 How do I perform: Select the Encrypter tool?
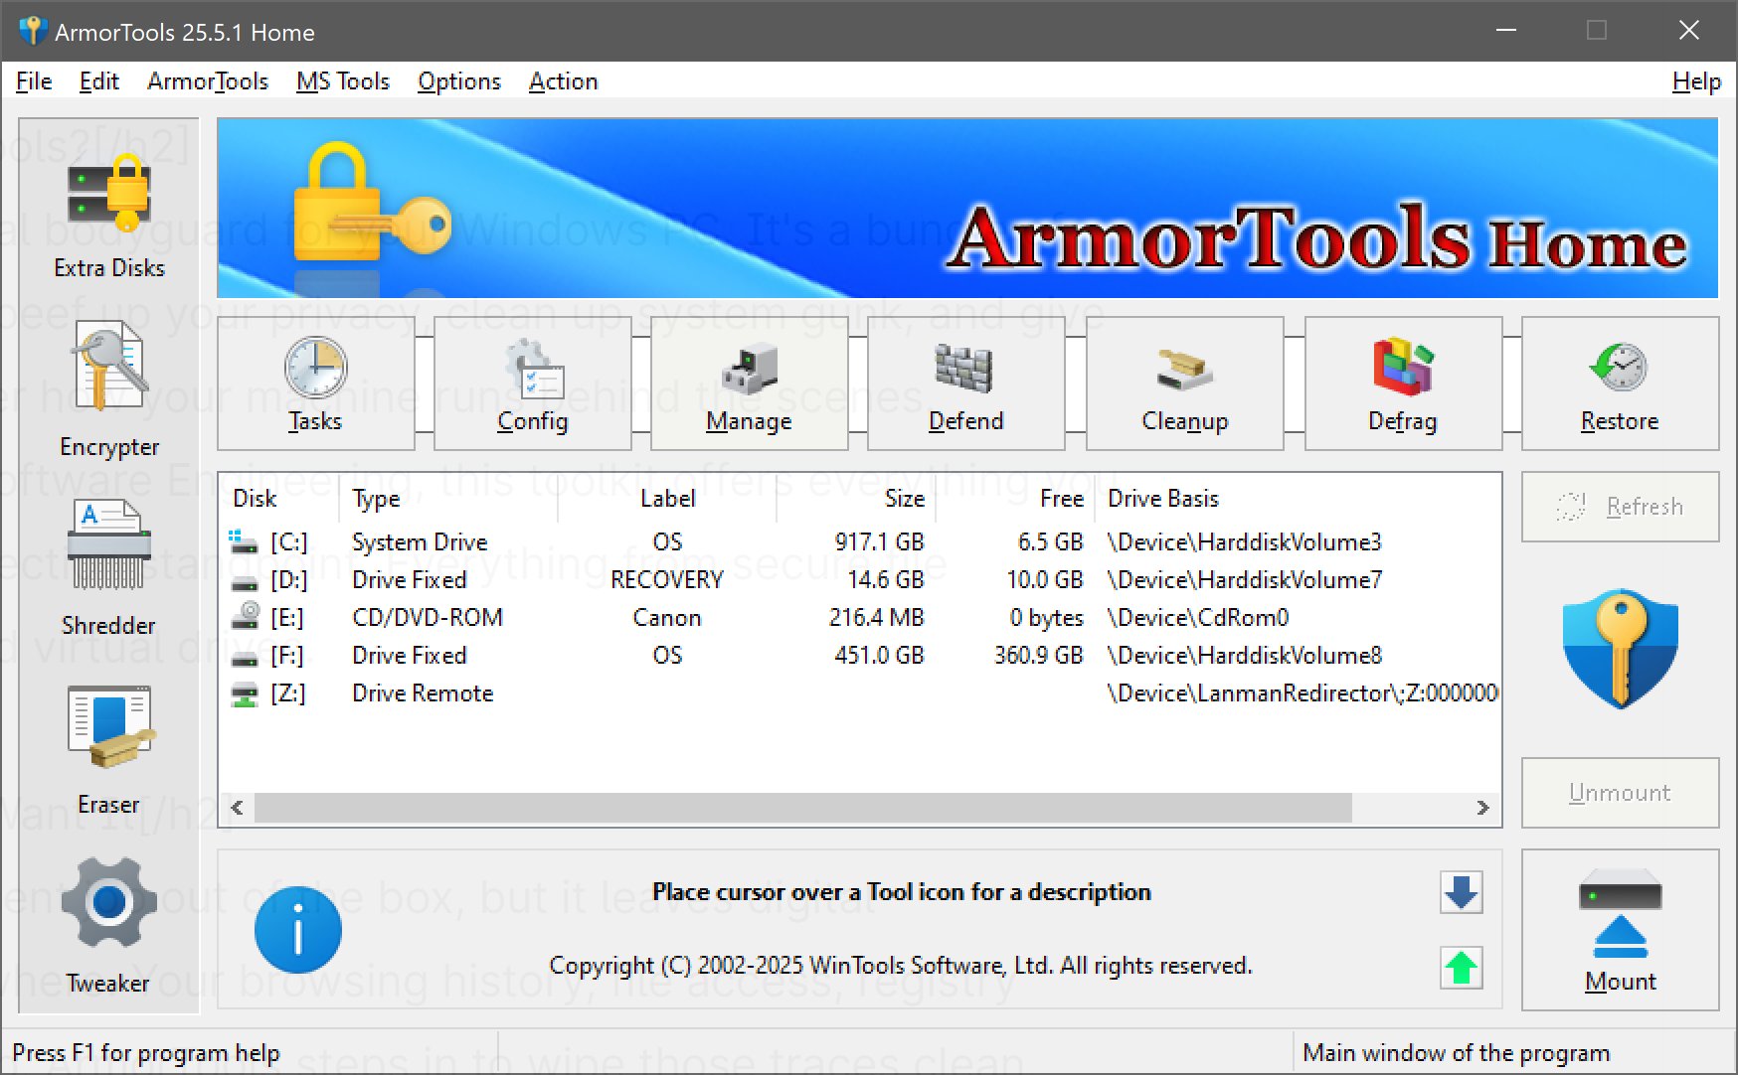click(x=108, y=383)
